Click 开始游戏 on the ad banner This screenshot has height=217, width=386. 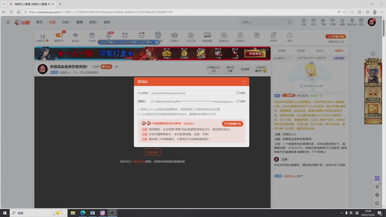point(255,54)
